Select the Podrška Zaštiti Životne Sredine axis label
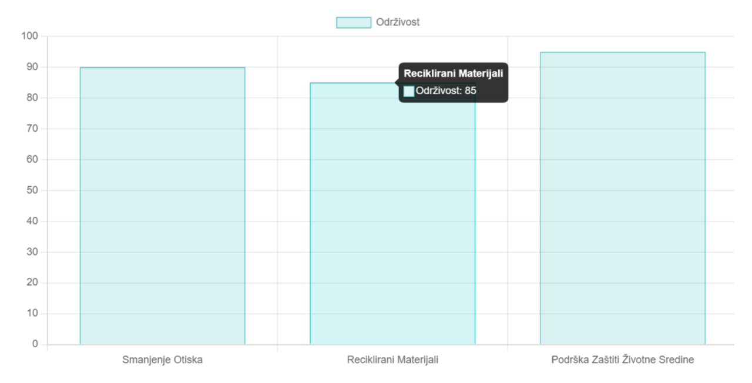This screenshot has width=752, height=383. point(622,360)
